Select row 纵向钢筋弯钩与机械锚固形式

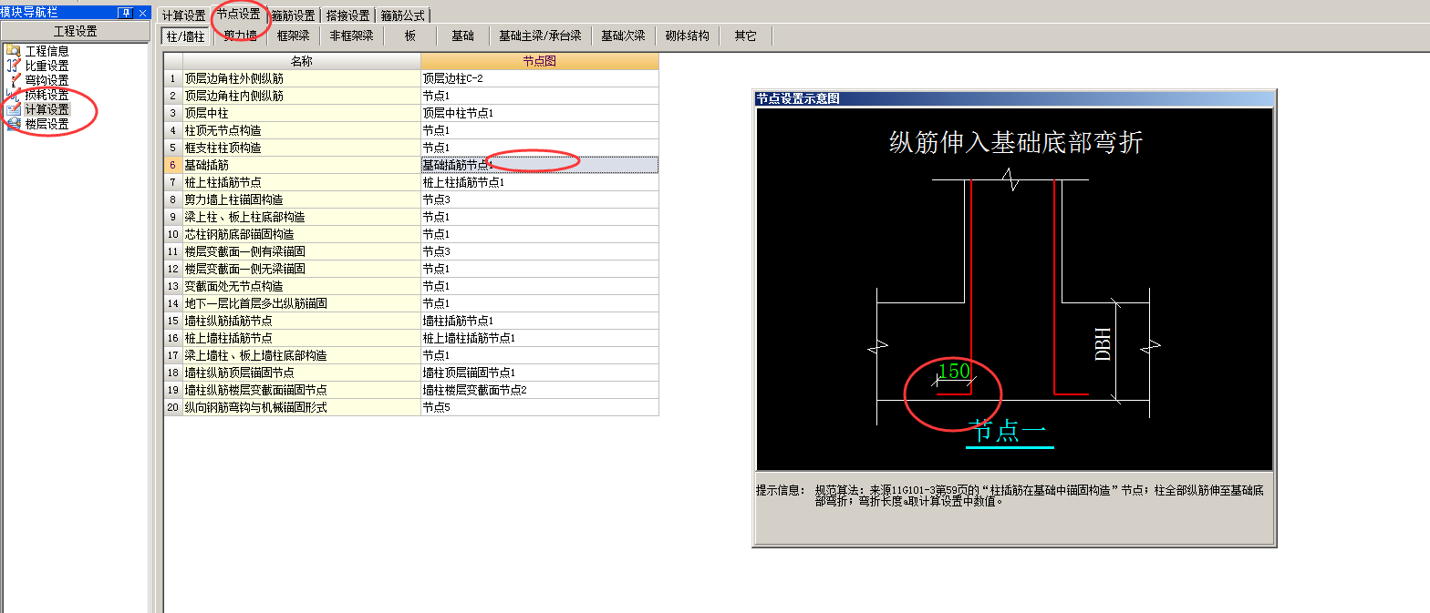click(x=302, y=407)
